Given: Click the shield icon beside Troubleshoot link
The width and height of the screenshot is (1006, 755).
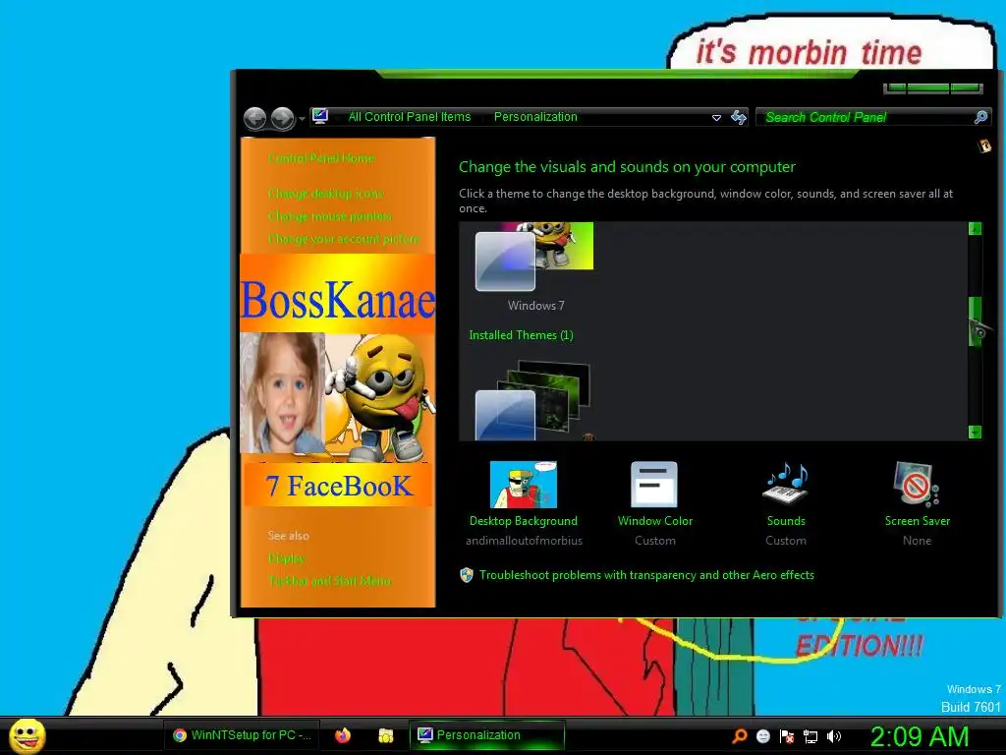Looking at the screenshot, I should click(467, 575).
